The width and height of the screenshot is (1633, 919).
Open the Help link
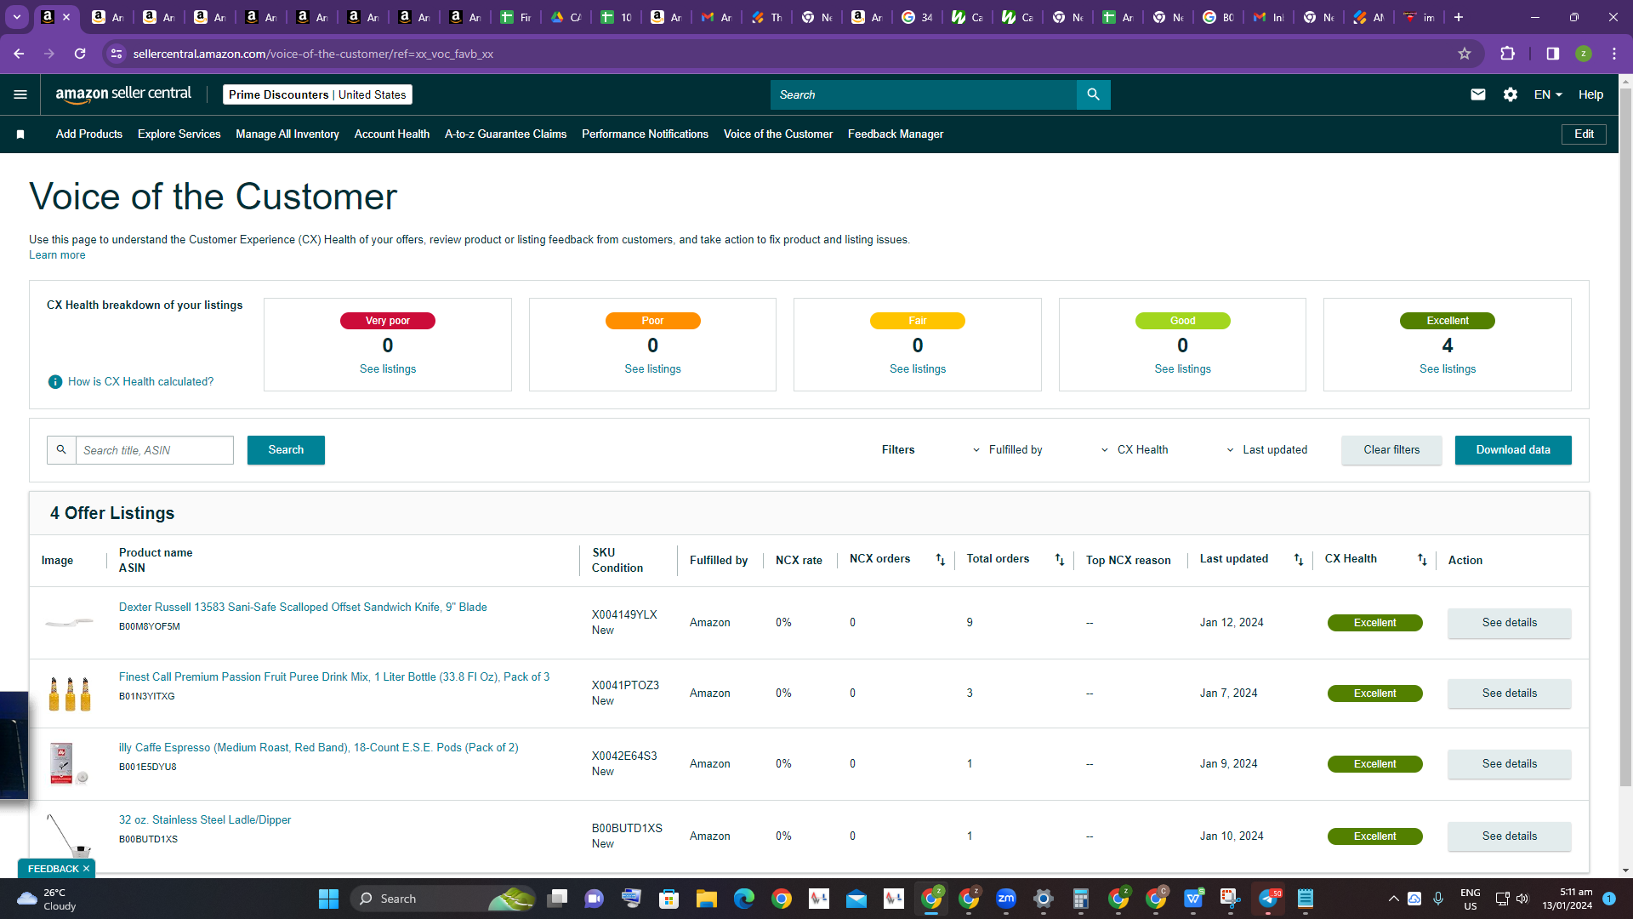[x=1590, y=94]
